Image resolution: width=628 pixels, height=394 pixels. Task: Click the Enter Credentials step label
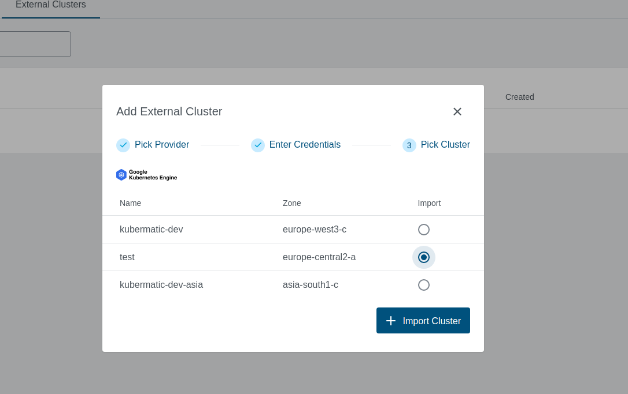coord(305,144)
